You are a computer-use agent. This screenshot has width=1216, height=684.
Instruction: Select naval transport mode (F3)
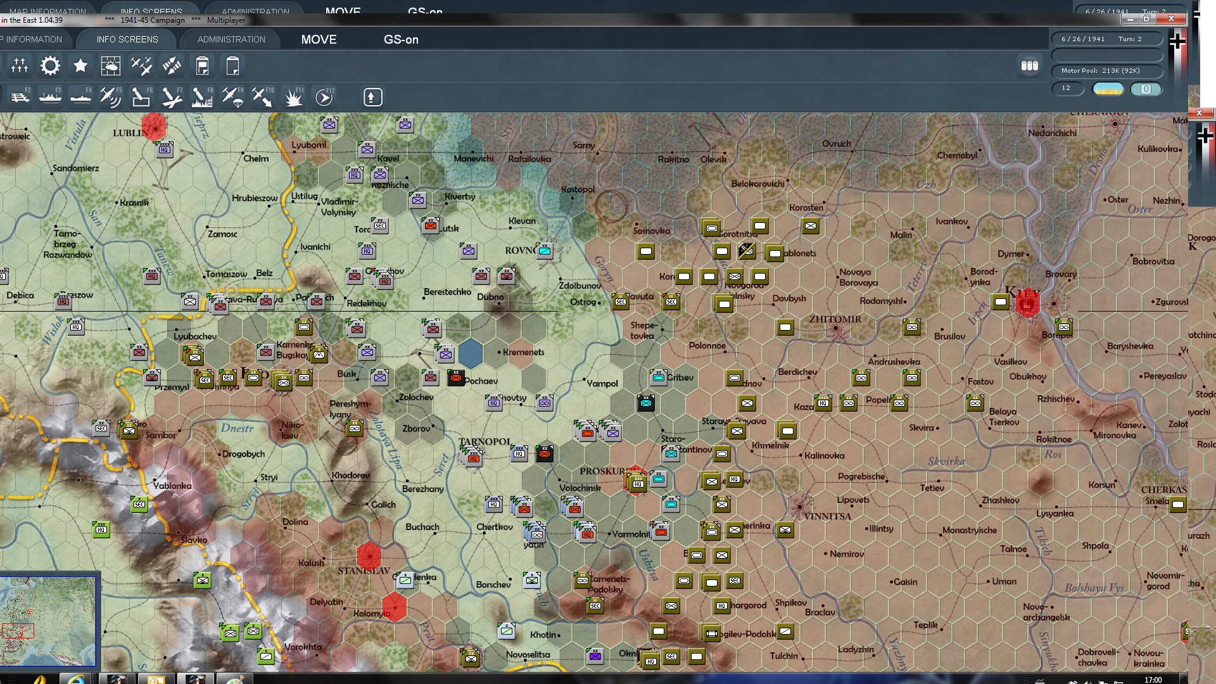(51, 97)
